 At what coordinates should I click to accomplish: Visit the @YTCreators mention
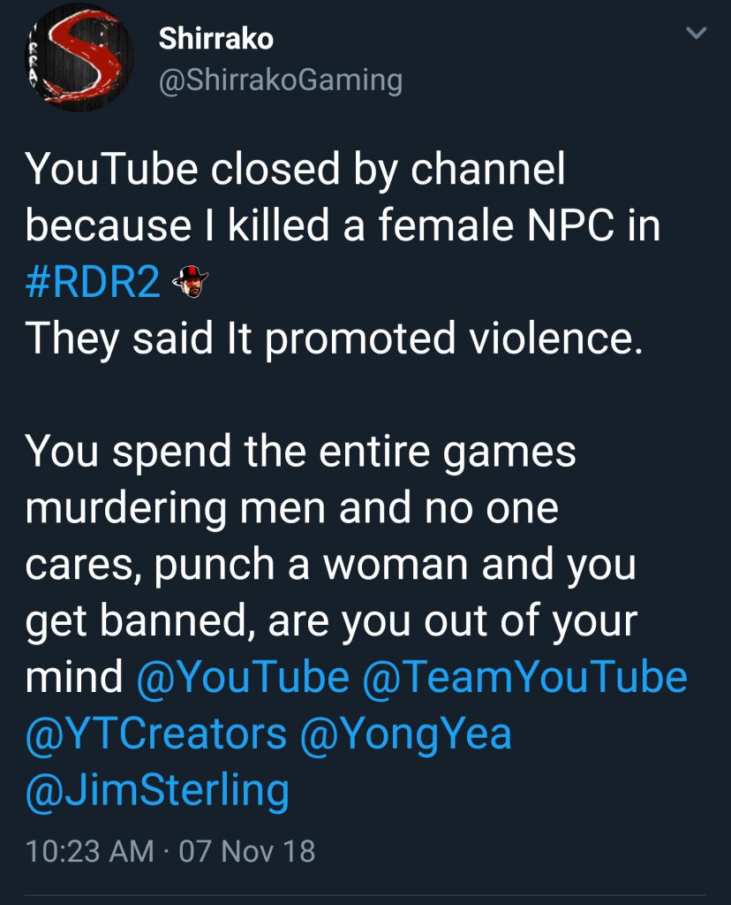pyautogui.click(x=155, y=734)
